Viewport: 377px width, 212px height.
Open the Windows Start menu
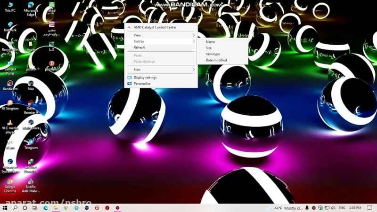click(x=5, y=208)
